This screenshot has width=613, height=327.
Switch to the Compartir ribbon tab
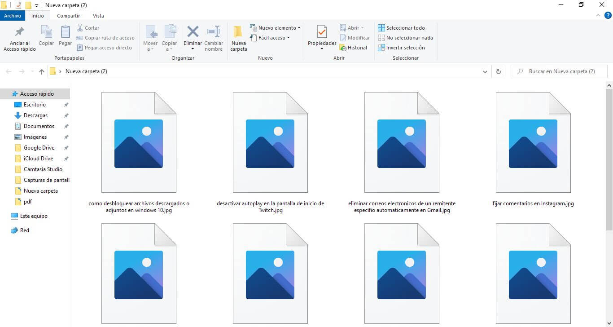(69, 16)
